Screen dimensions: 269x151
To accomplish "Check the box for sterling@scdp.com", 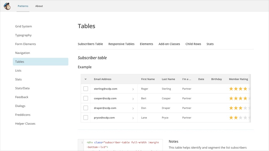I will click(x=86, y=89).
